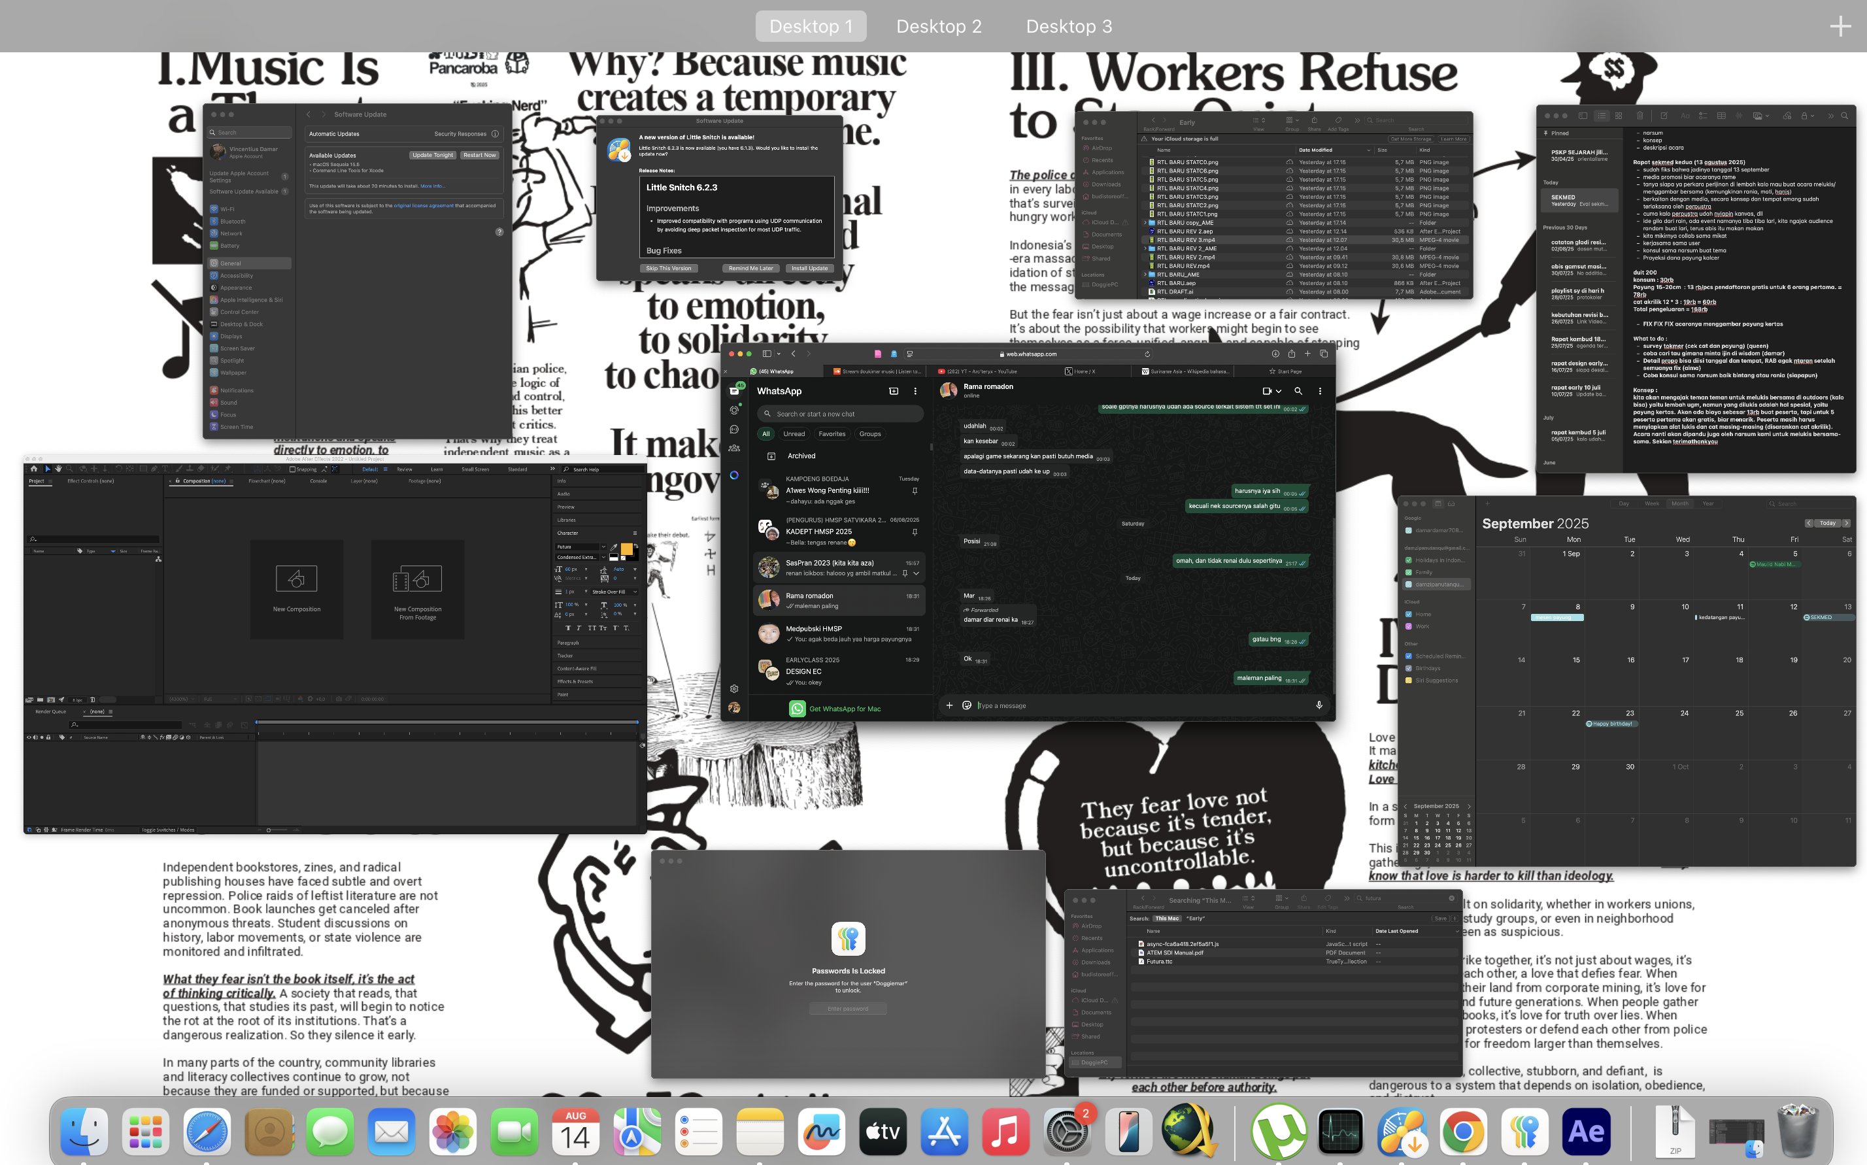Open the Futura font family dropdown
1867x1165 pixels.
point(603,547)
